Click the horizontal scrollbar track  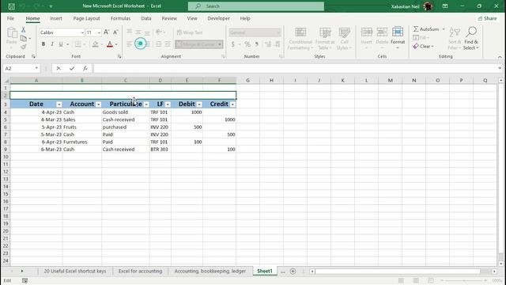coord(402,272)
